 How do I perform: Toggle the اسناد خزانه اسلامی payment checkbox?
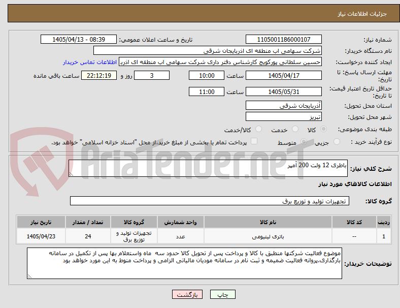point(254,141)
